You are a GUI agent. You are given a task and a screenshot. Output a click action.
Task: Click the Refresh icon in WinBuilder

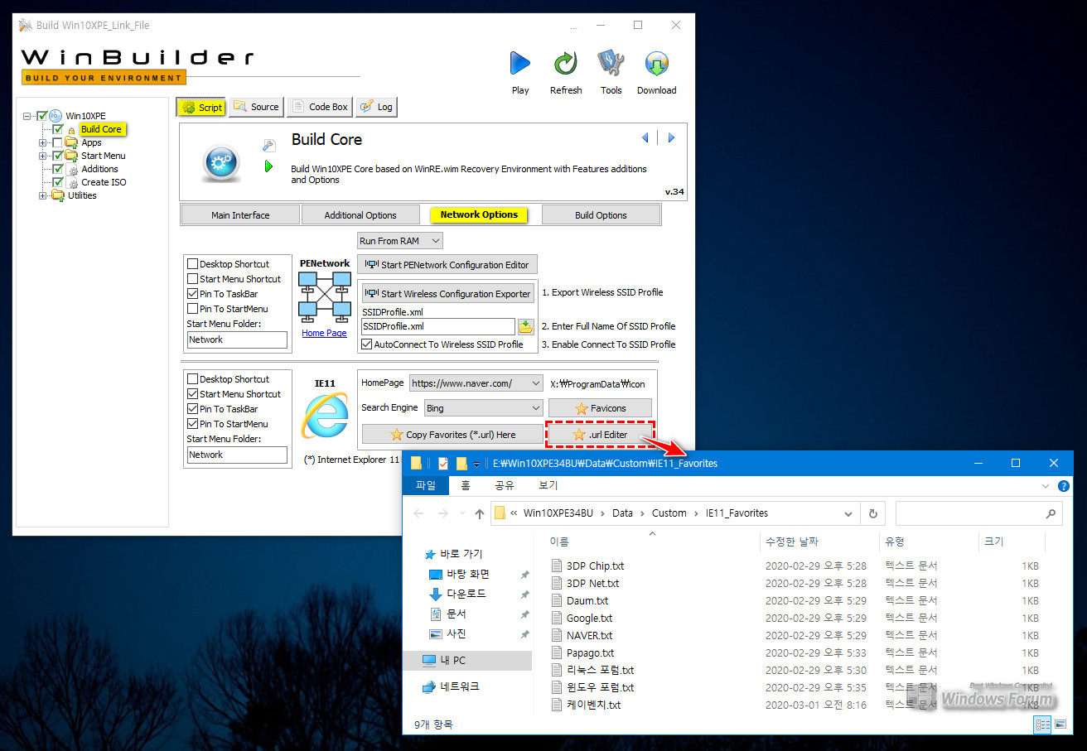pos(566,64)
